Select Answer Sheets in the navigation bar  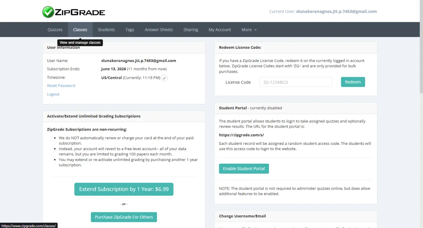[159, 30]
